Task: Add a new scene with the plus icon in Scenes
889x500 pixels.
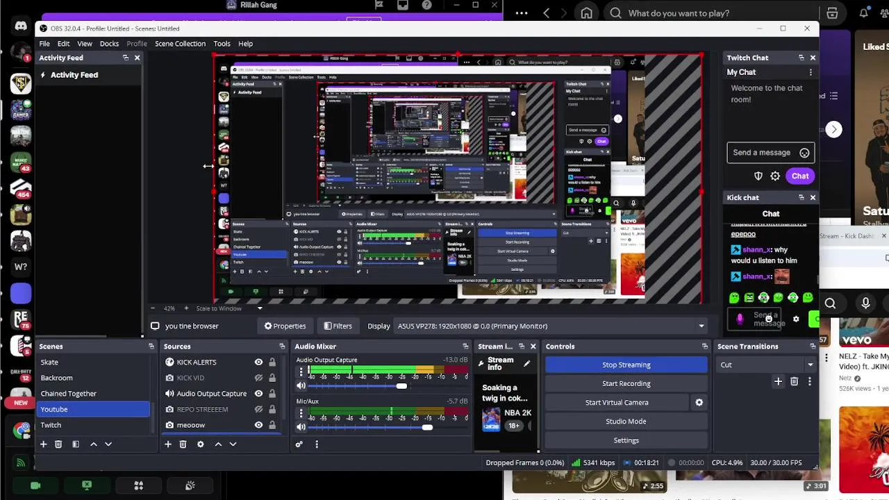Action: [43, 444]
